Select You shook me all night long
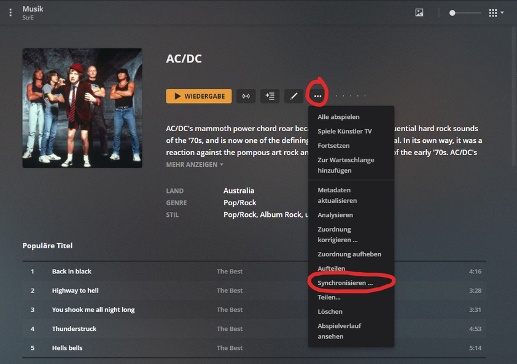 93,309
